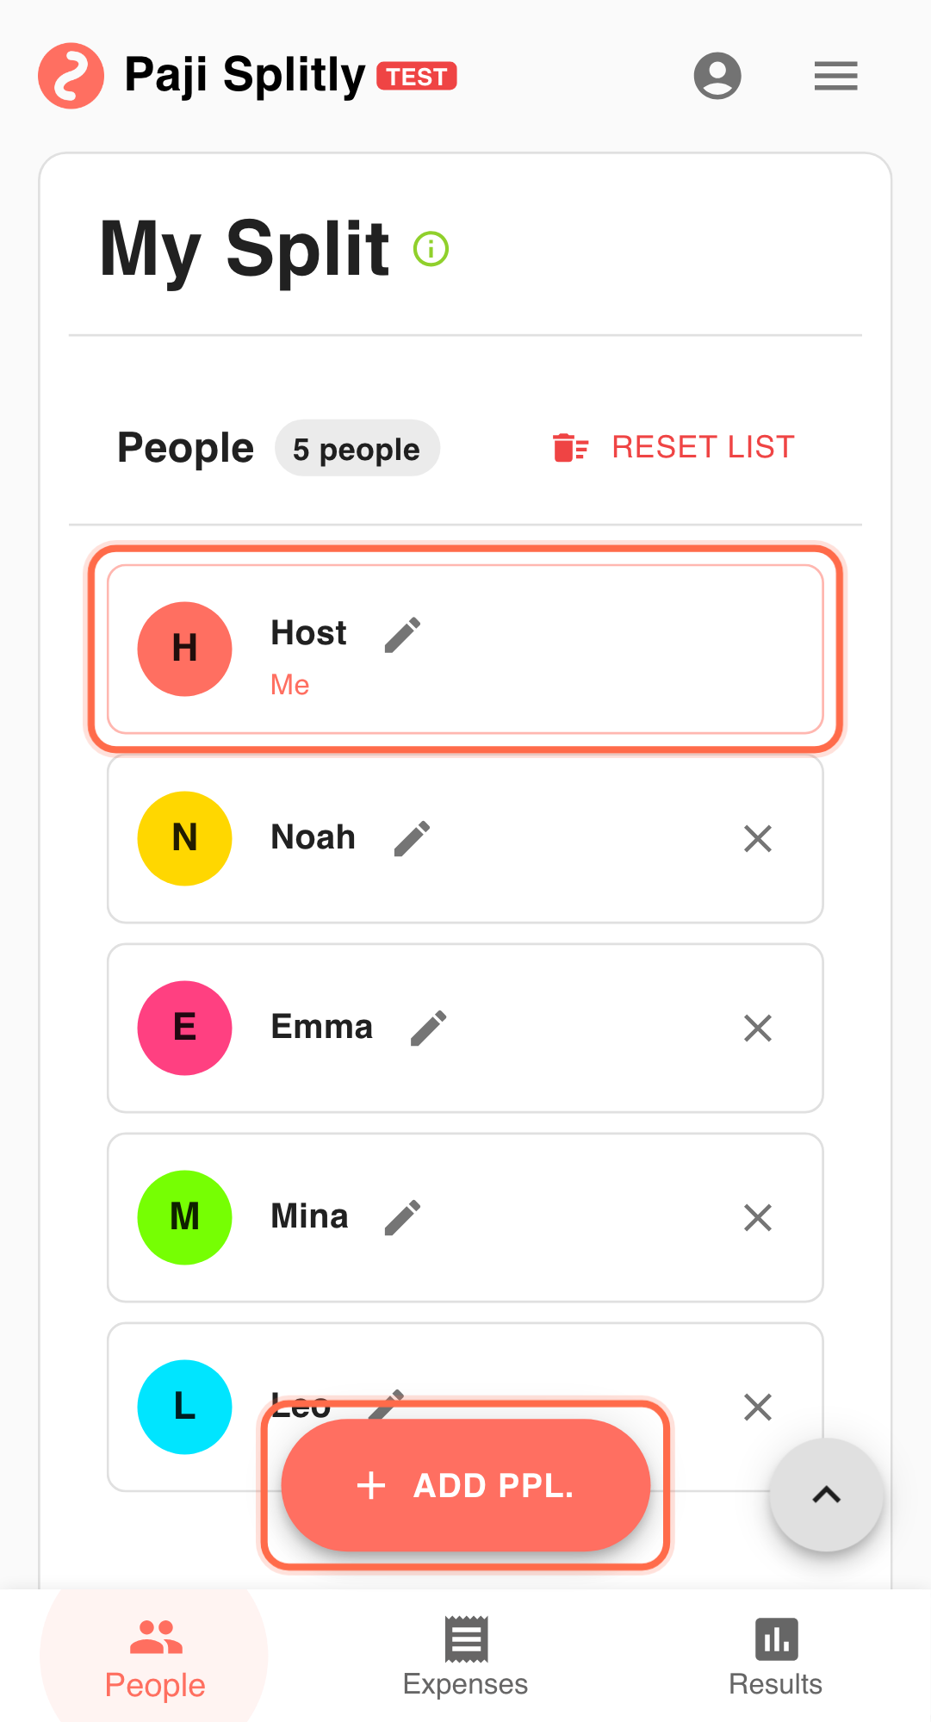Edit Host's name with pencil icon
The width and height of the screenshot is (931, 1722).
(402, 635)
